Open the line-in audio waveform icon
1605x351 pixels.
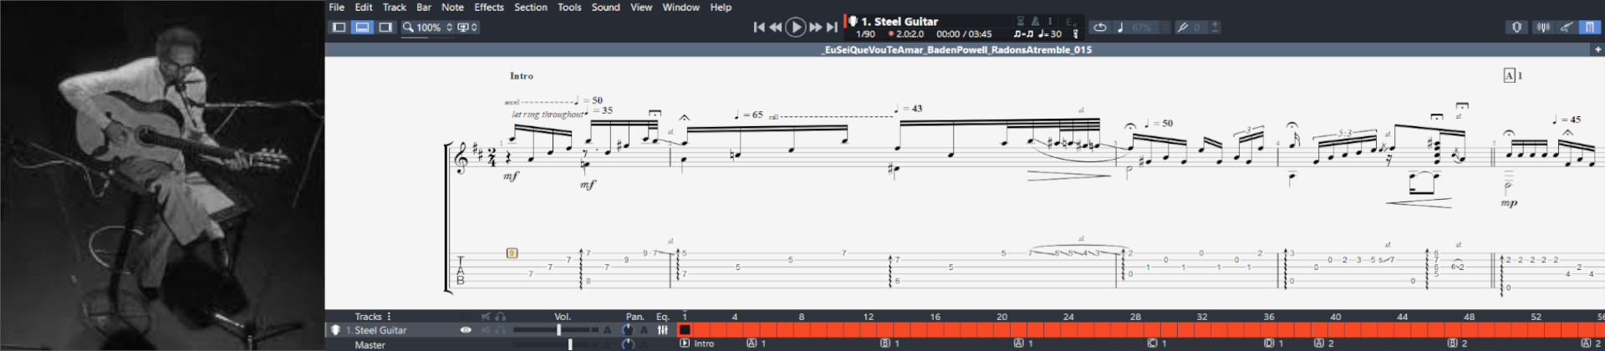pos(1543,27)
